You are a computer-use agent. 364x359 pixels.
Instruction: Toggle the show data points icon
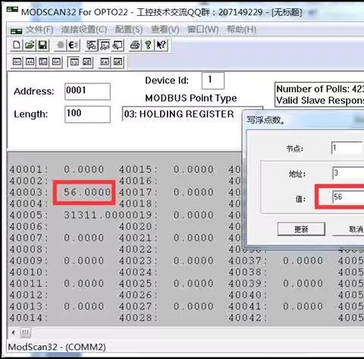105,46
